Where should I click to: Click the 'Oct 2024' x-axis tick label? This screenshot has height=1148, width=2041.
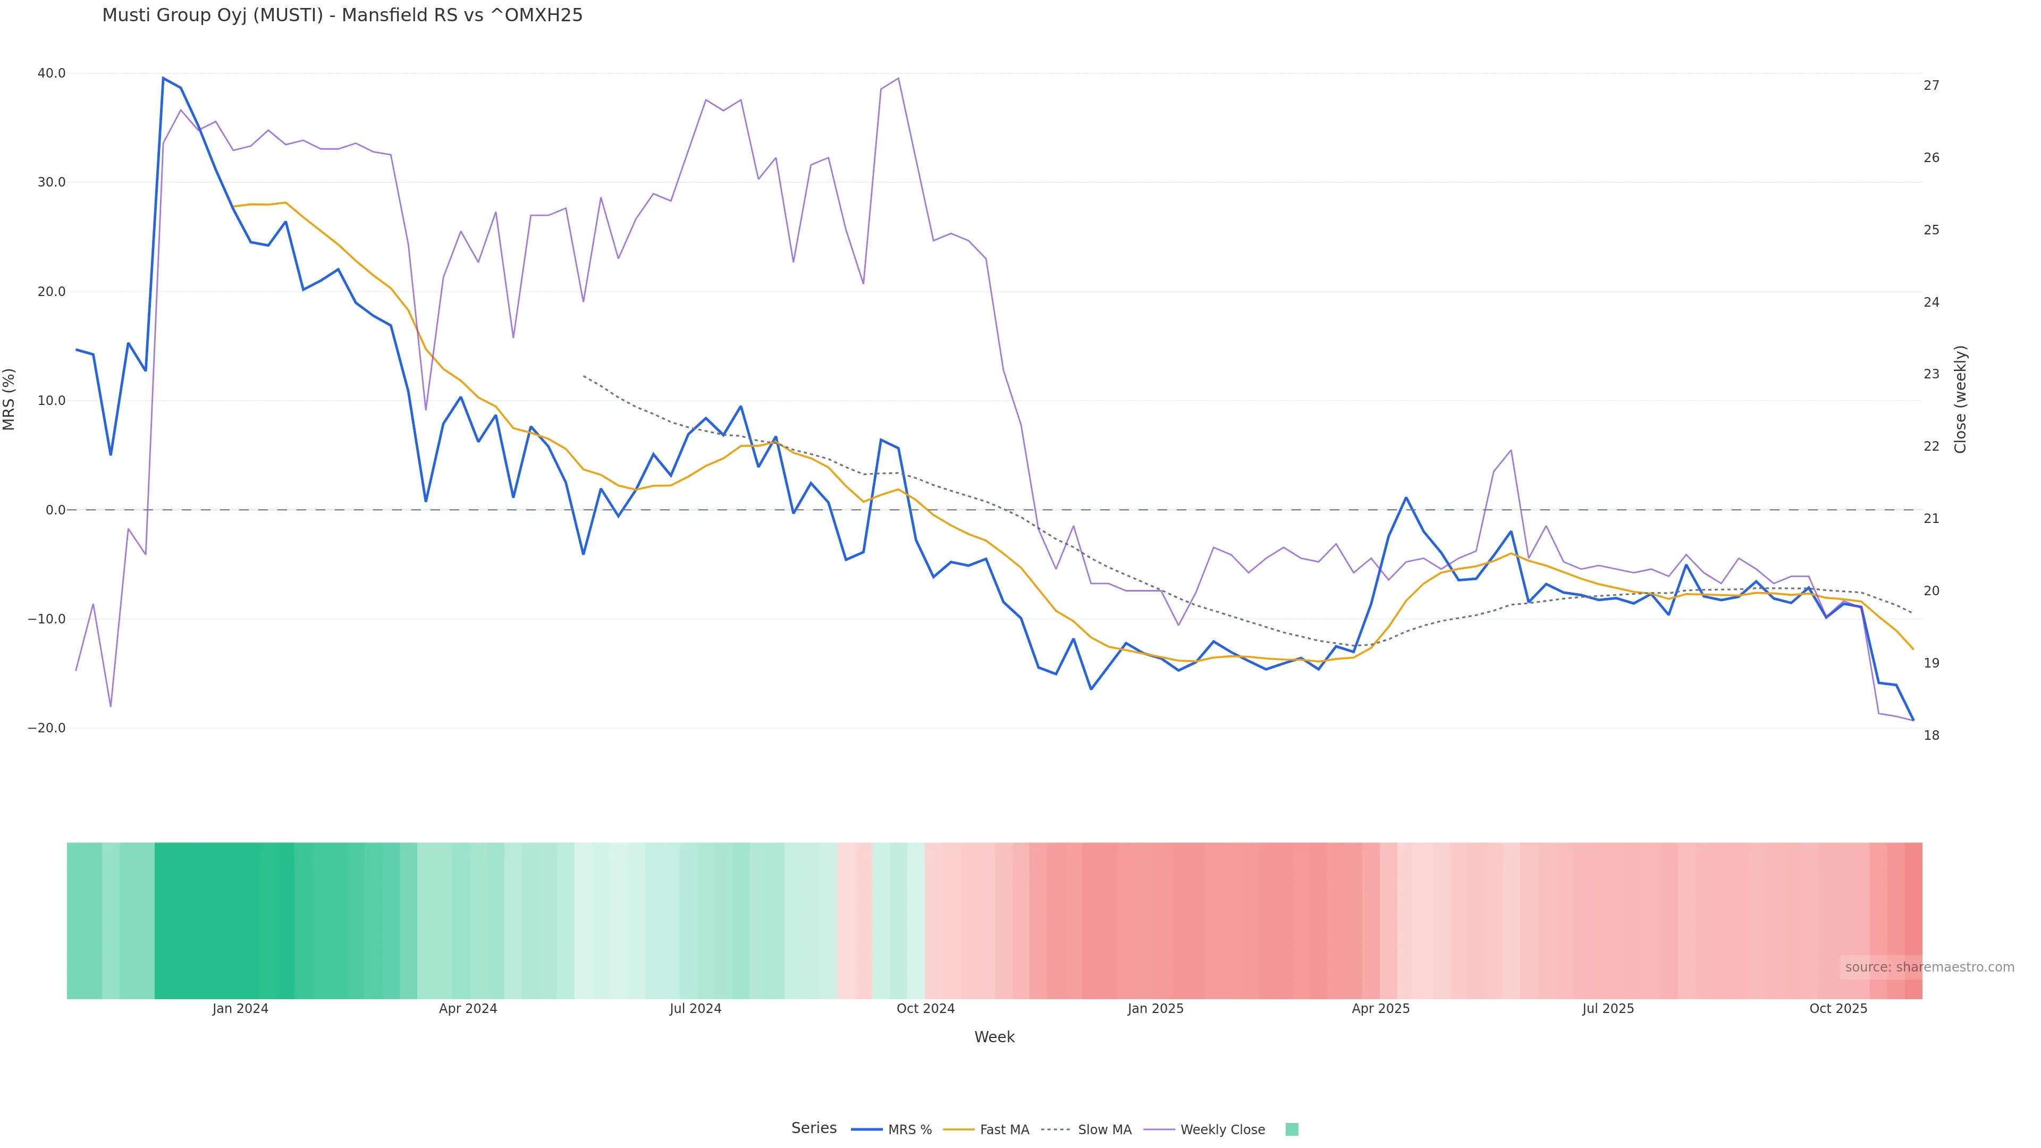[925, 1009]
